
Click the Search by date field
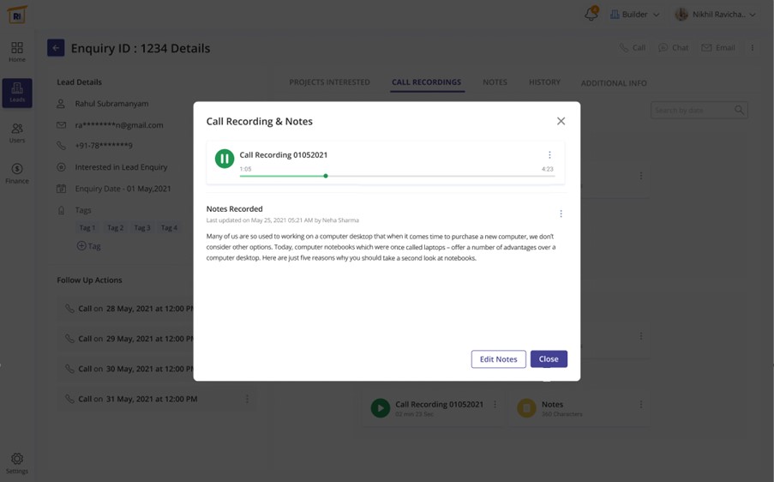[x=693, y=110]
